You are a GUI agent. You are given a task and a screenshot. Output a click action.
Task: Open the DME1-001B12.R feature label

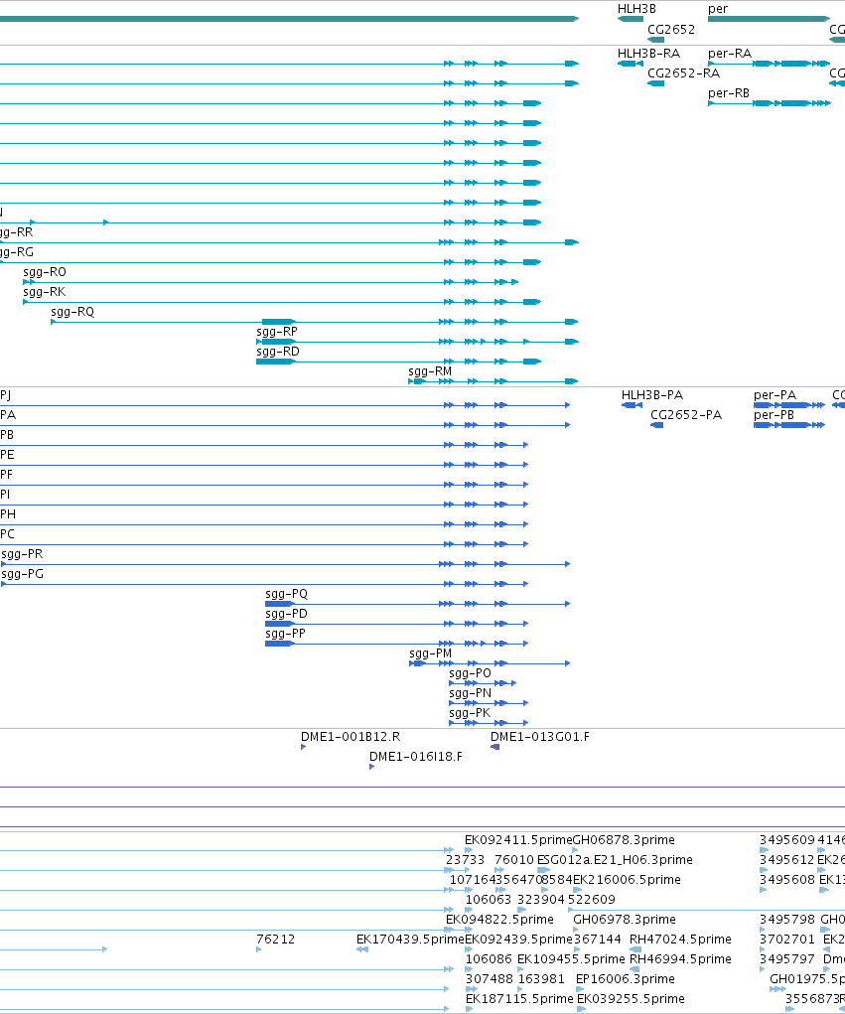[x=351, y=737]
